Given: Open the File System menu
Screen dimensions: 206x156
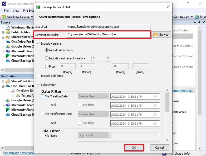Looking at the screenshot, I should coord(28,11).
